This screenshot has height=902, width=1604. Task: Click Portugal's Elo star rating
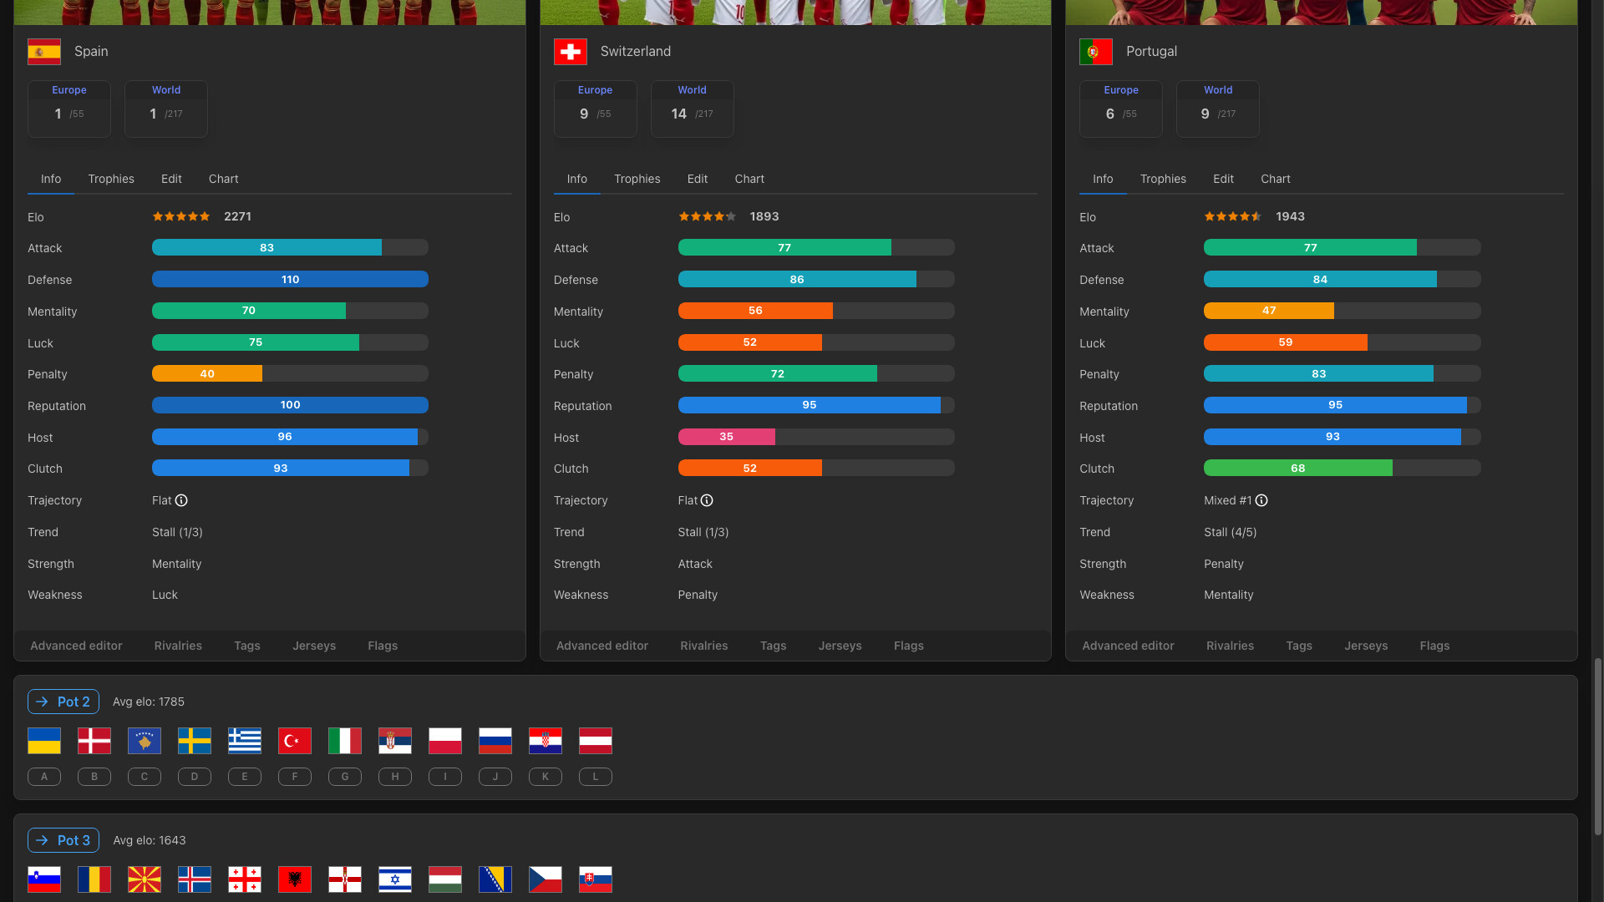pos(1233,216)
